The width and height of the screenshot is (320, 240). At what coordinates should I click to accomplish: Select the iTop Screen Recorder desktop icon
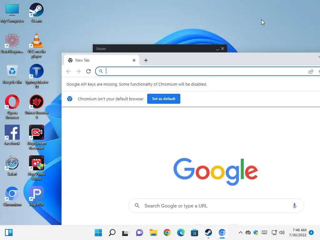tap(37, 137)
